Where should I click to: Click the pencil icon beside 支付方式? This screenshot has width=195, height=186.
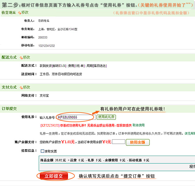(x=21, y=87)
